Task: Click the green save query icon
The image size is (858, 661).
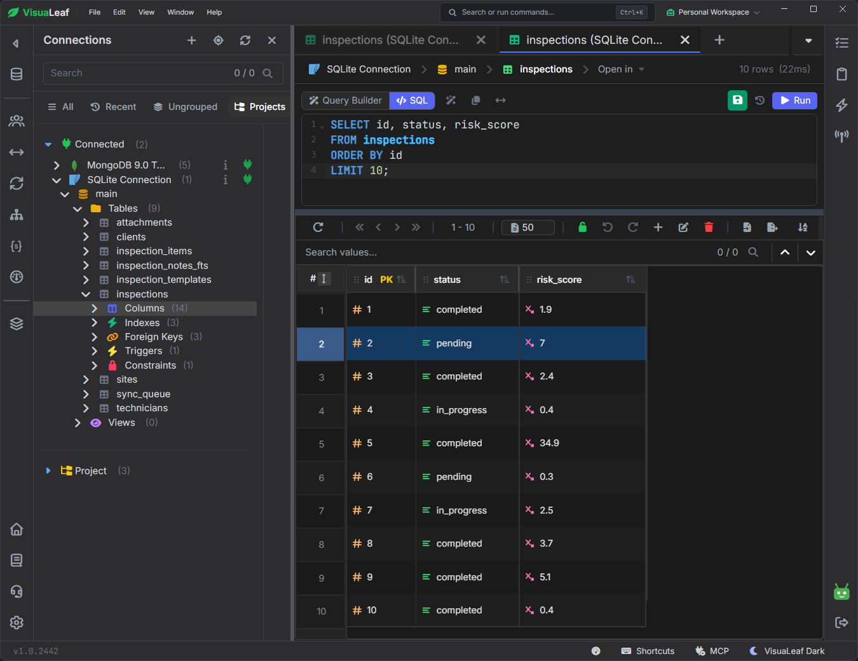Action: [737, 100]
